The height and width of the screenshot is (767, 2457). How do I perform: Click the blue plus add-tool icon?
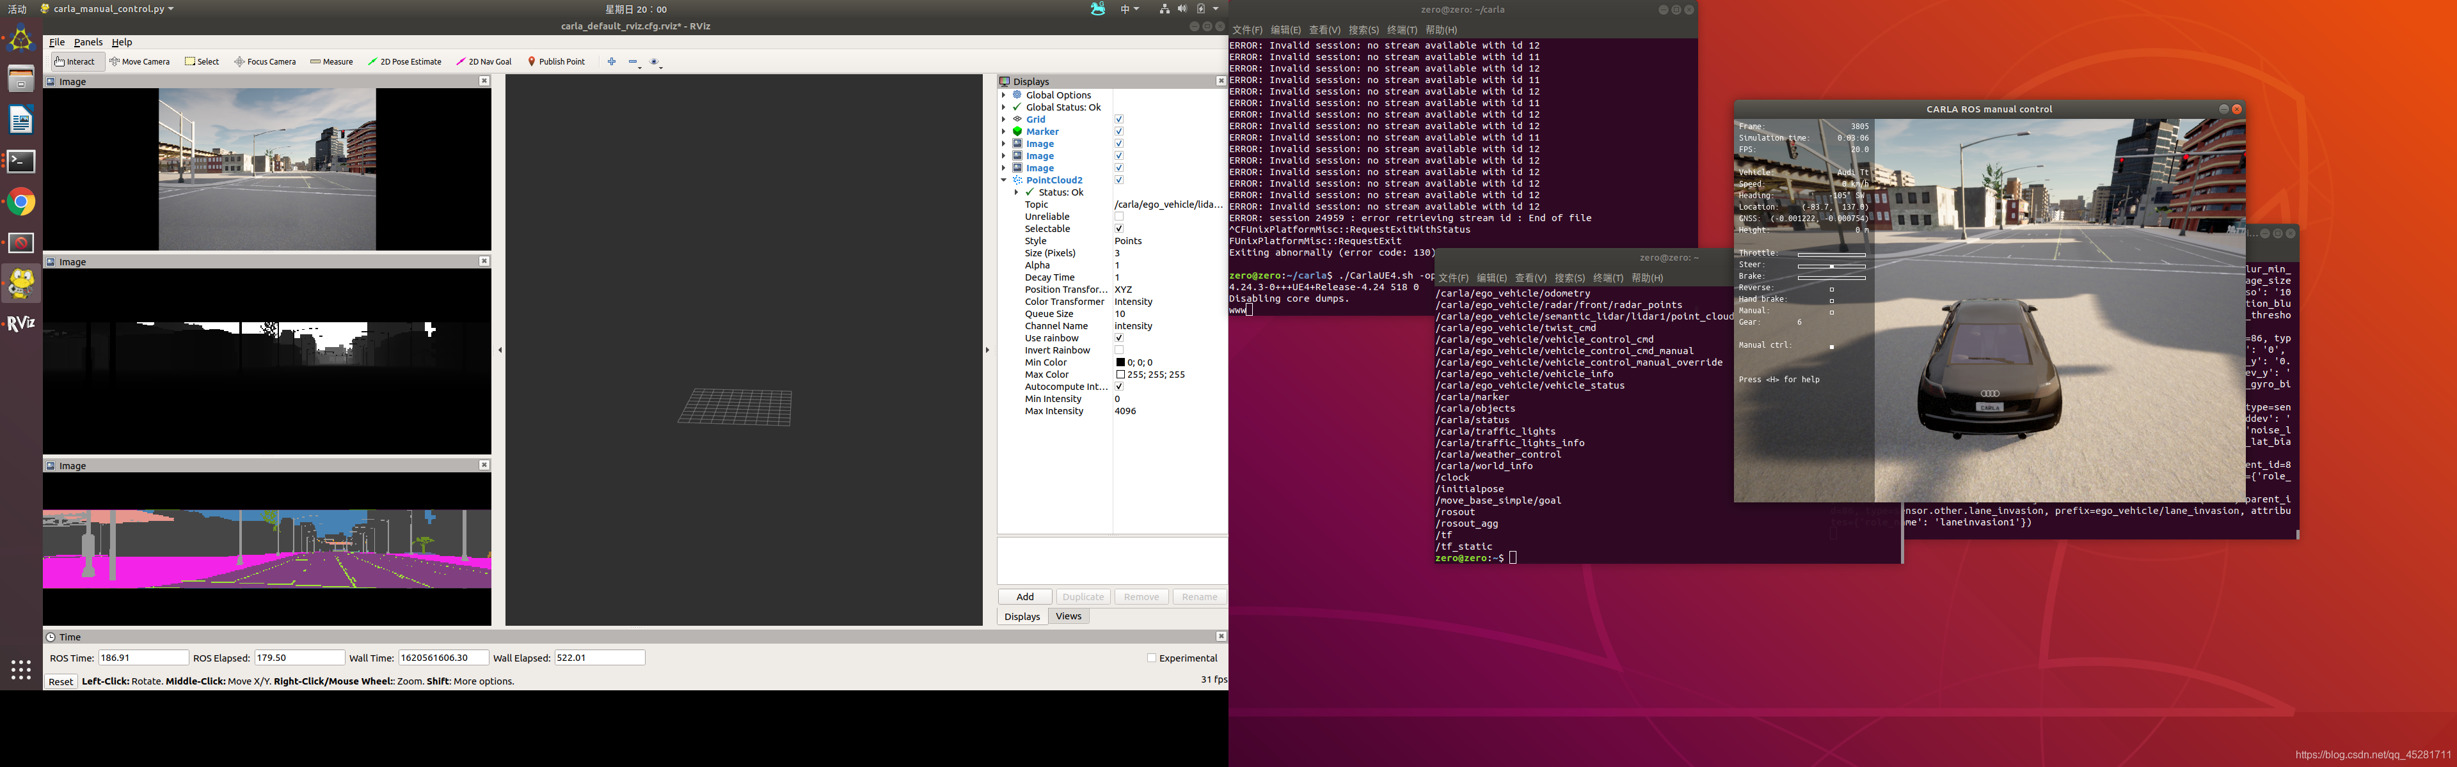(612, 62)
